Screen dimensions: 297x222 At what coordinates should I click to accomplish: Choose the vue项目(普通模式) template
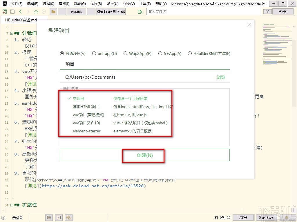coord(88,115)
